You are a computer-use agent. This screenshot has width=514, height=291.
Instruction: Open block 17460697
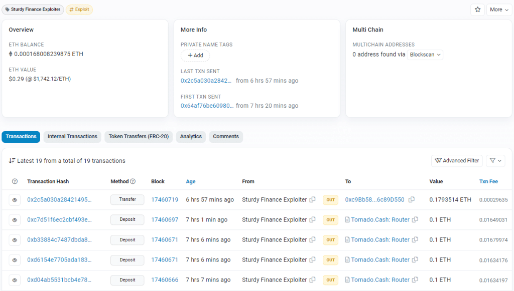tap(165, 220)
